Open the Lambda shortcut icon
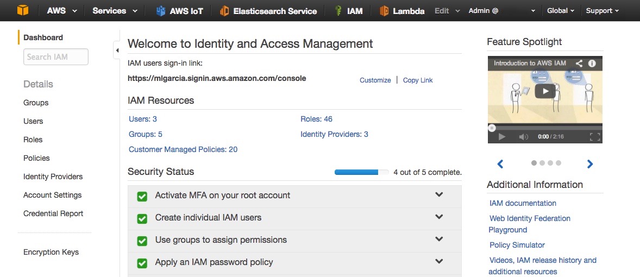The height and width of the screenshot is (277, 640). (x=385, y=11)
